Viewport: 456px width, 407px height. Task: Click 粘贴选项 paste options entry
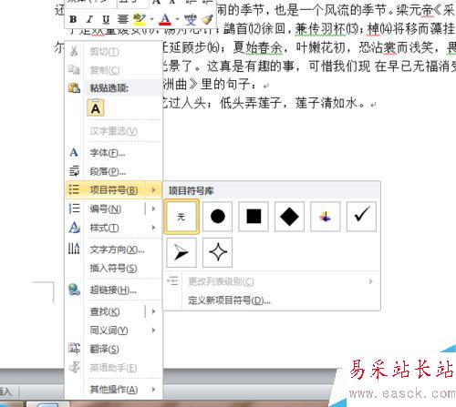pos(109,88)
